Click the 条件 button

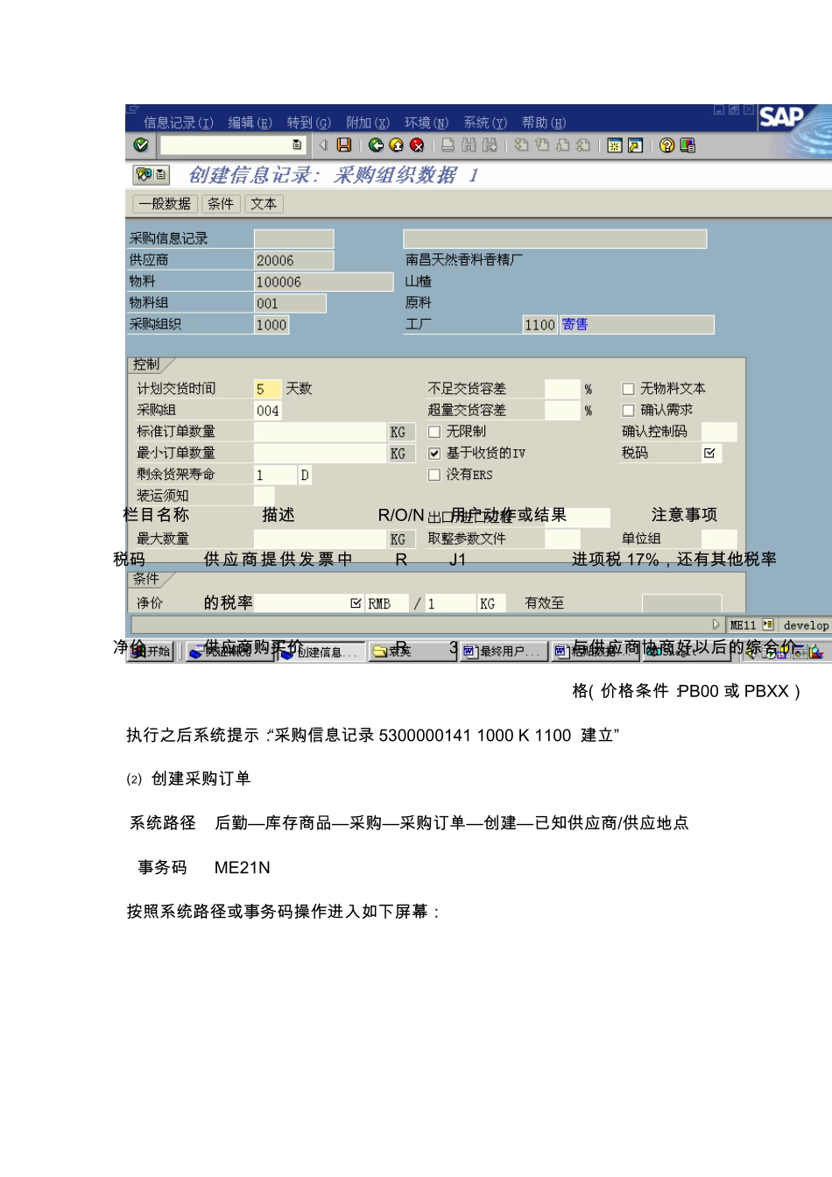tap(221, 203)
